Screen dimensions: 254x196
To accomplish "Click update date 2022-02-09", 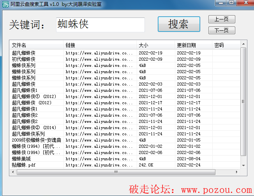I will [x=189, y=59].
